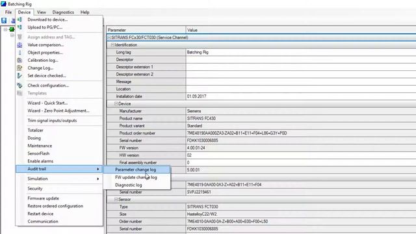Click the Check configuration icon

click(19, 85)
